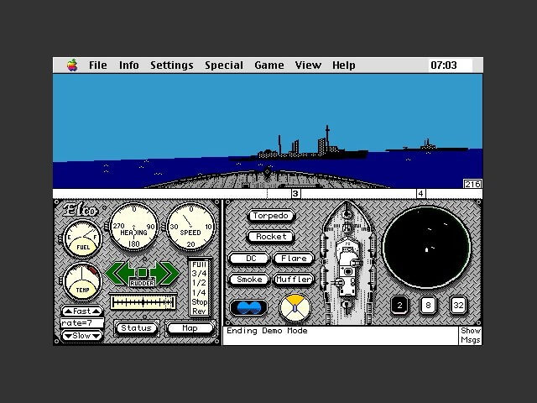Viewport: 537px width, 403px height.
Task: Set throttle to Rev
Action: (199, 311)
